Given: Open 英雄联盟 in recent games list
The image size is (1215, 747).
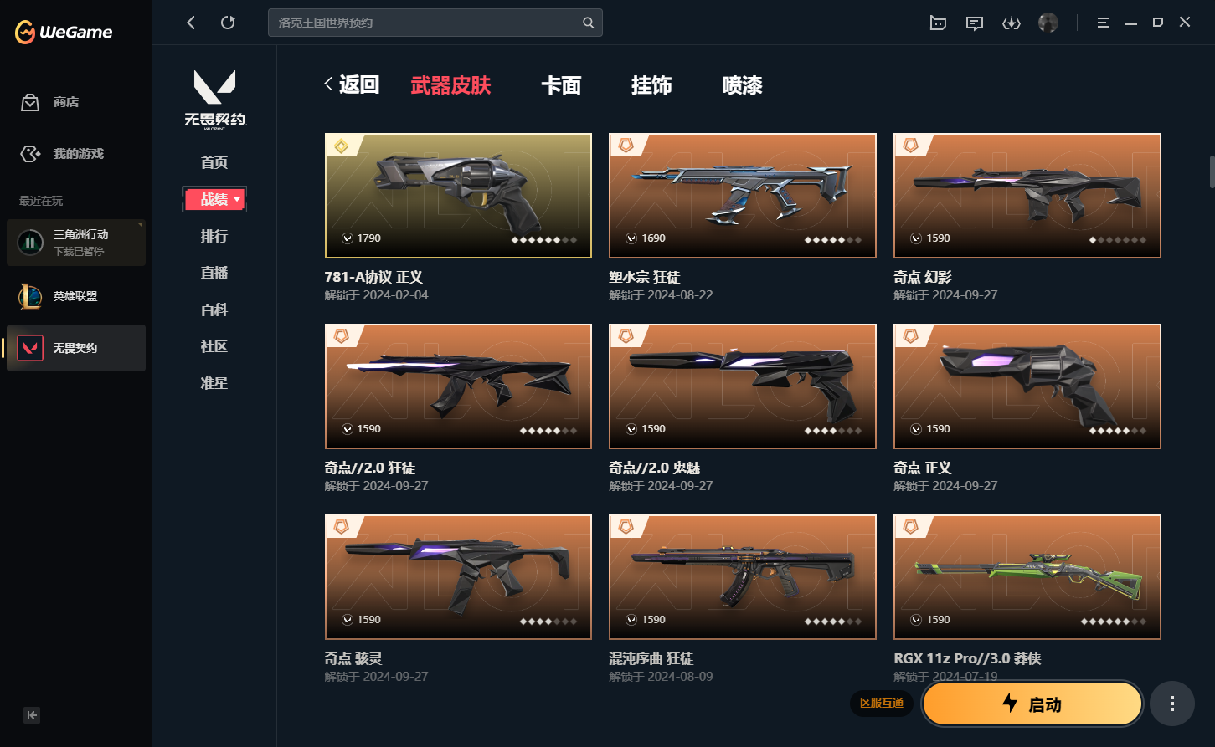Looking at the screenshot, I should click(76, 296).
